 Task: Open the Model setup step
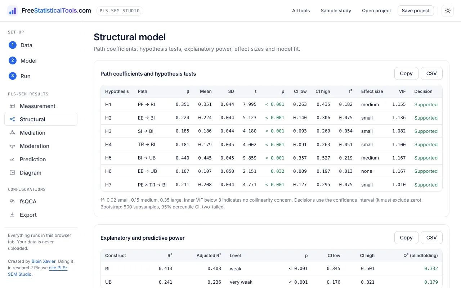point(41,60)
